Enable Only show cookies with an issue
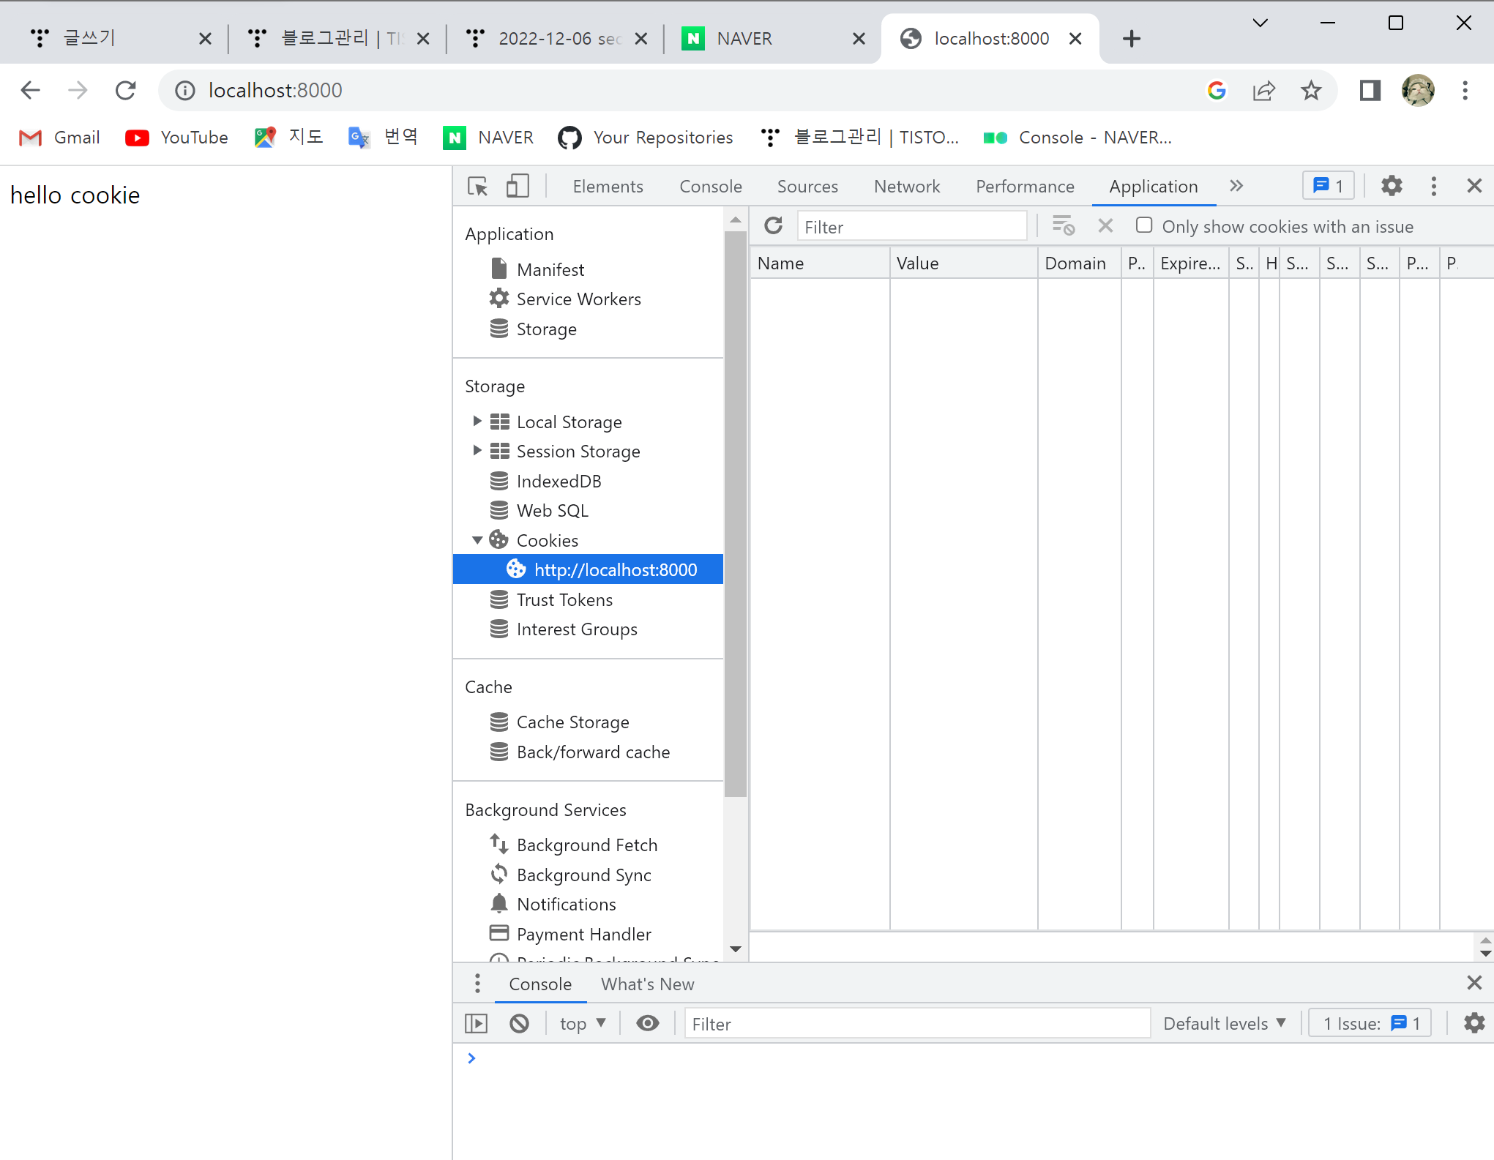 pyautogui.click(x=1143, y=225)
